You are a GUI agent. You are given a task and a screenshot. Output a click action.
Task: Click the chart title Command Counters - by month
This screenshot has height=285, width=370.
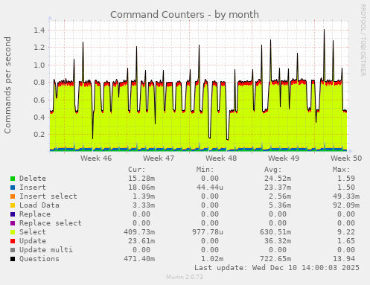(185, 15)
